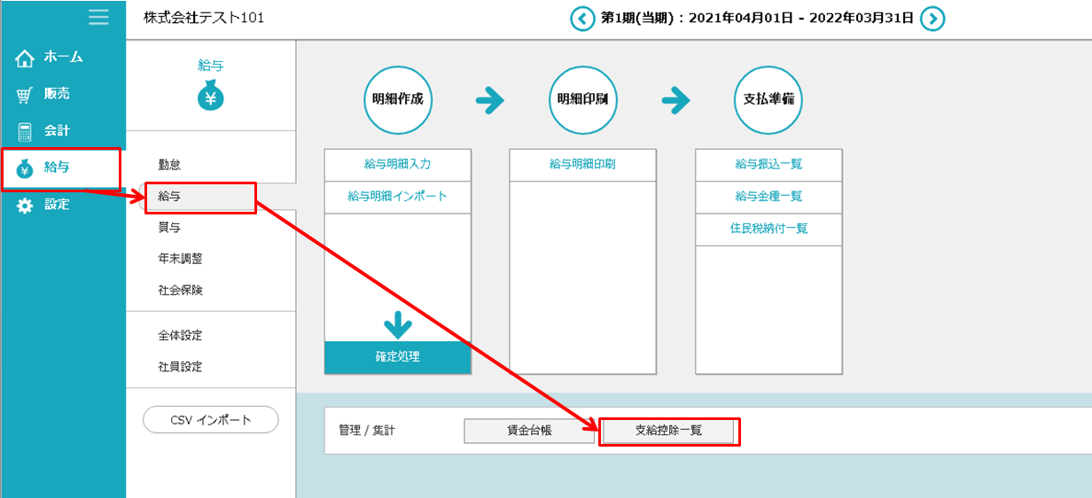This screenshot has height=498, width=1092.
Task: Click the 明細作成 circle step icon
Action: tap(397, 100)
